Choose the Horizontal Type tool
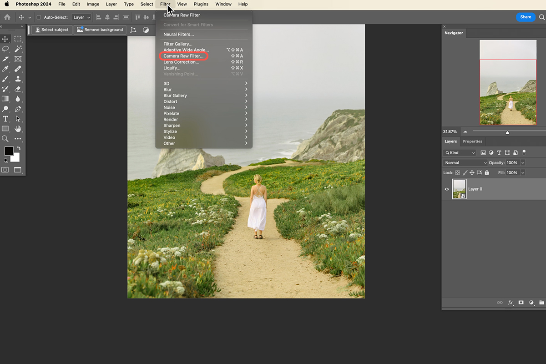 click(x=5, y=119)
